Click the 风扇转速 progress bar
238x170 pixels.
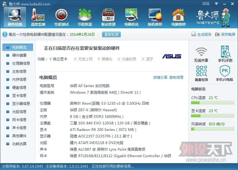[x=212, y=129]
